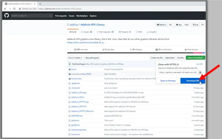Click the browser forward arrow

point(10,9)
